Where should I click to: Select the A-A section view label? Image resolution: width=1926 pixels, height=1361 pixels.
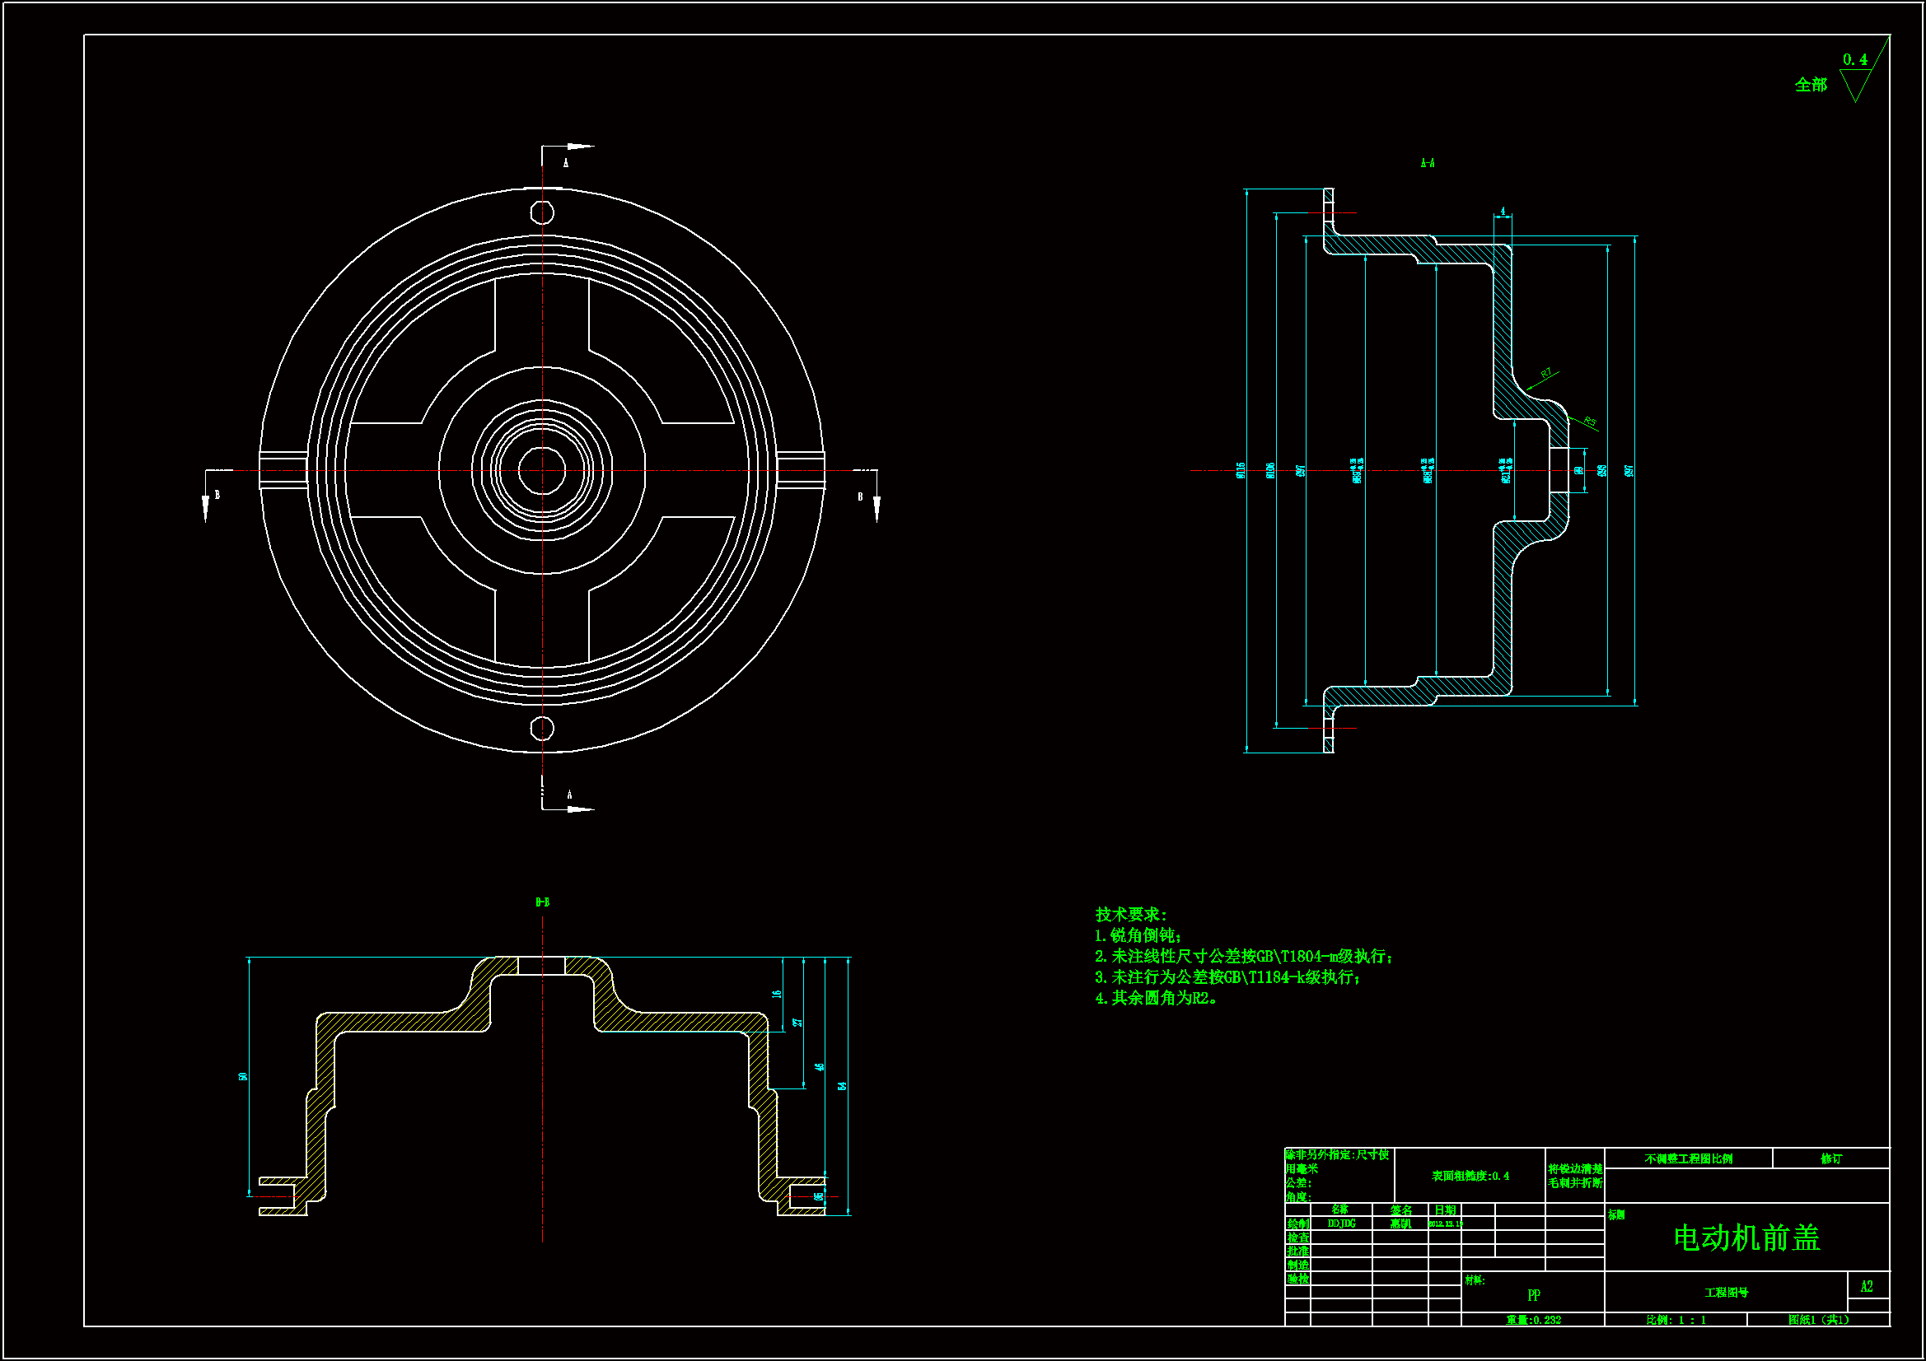tap(1427, 164)
